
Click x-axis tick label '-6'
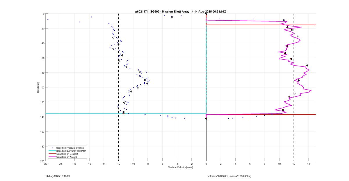162,164
